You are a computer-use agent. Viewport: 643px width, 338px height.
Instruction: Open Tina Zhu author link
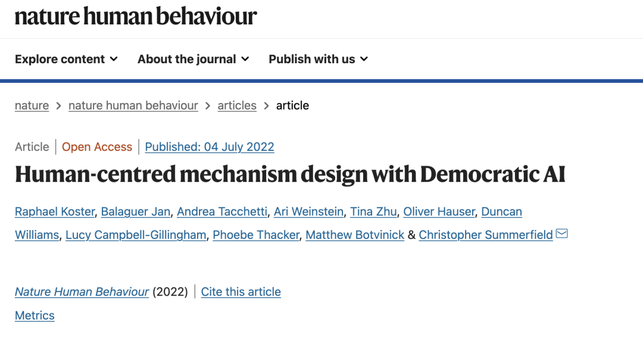[x=373, y=212]
